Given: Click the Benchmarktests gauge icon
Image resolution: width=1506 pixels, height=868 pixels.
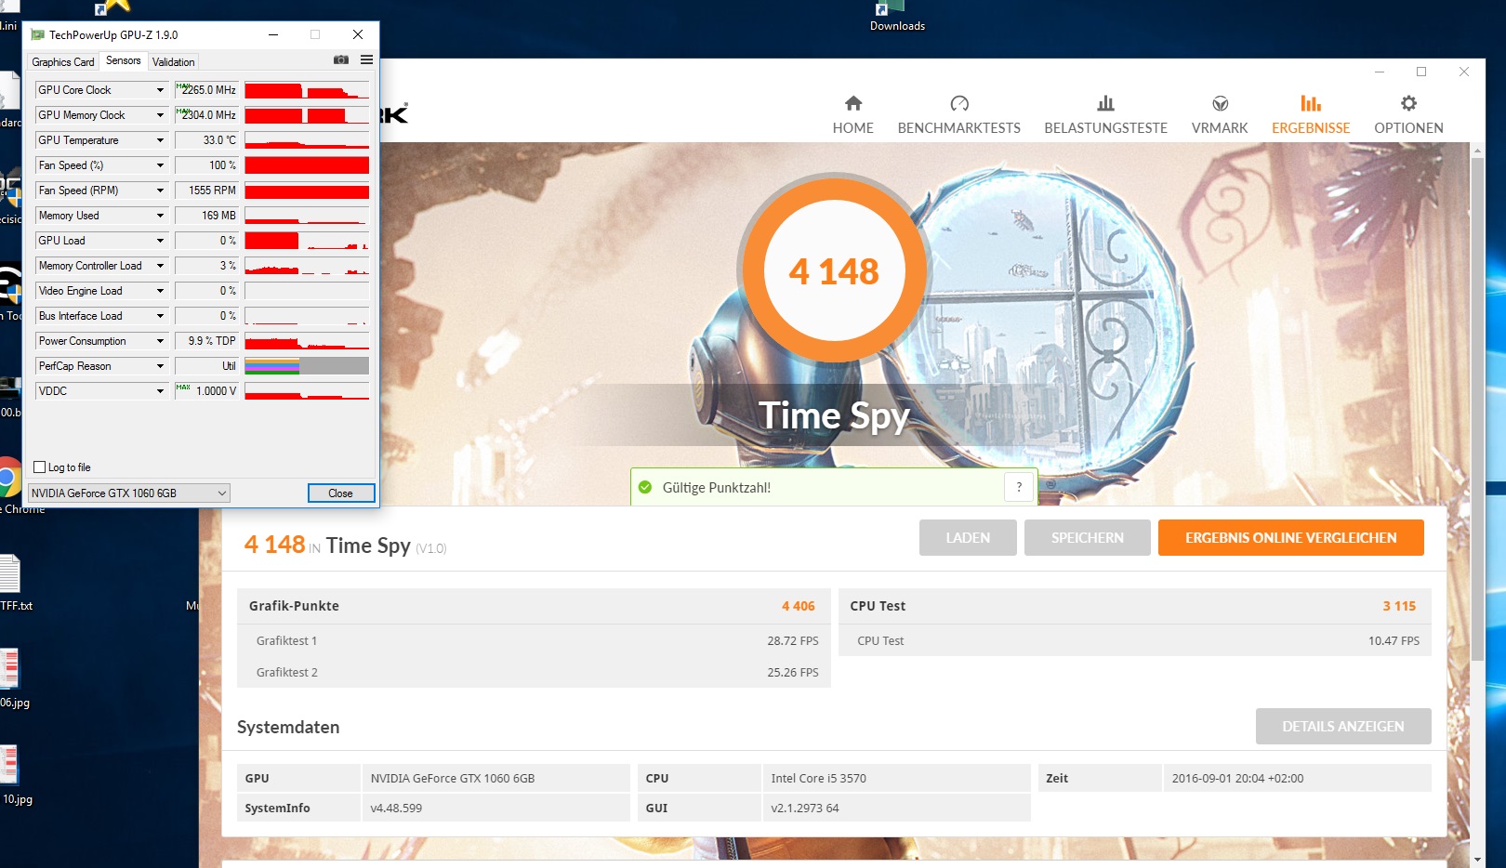Looking at the screenshot, I should (x=959, y=103).
